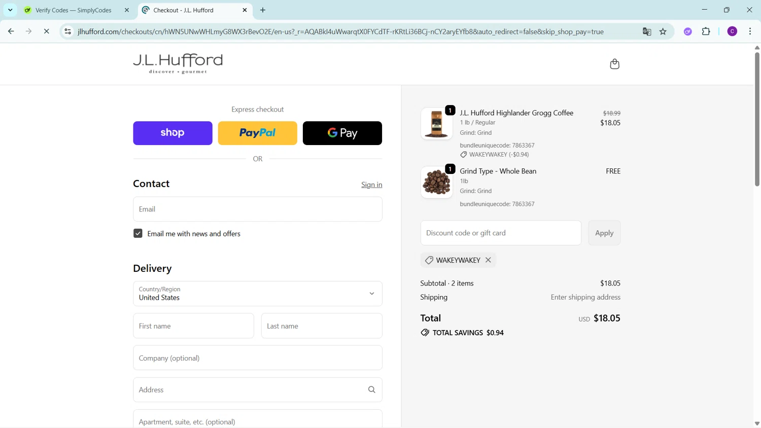Viewport: 761px width, 428px height.
Task: Stop loading the page
Action: [46, 31]
